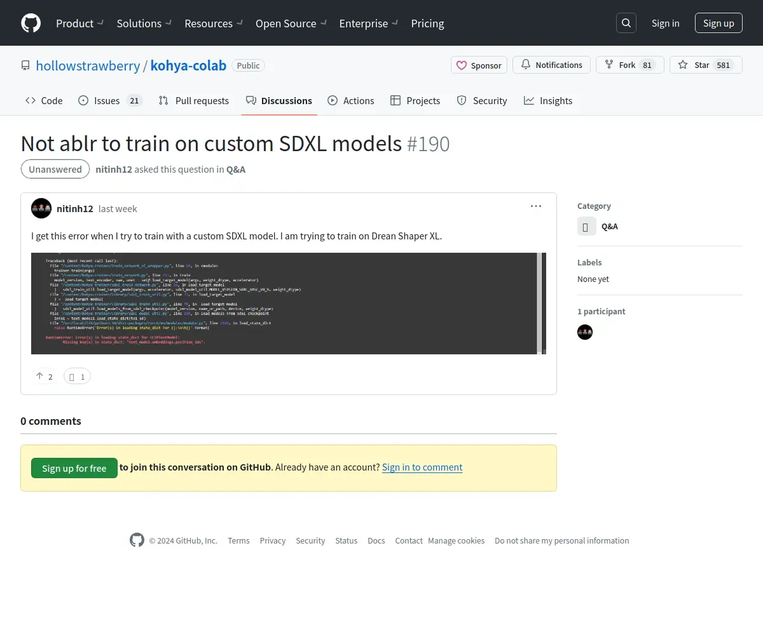Image resolution: width=763 pixels, height=635 pixels.
Task: Click the green Sign up for free button
Action: [x=74, y=468]
